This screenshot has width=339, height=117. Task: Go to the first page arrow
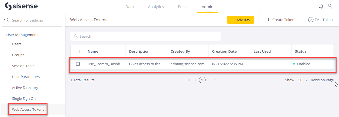189,80
